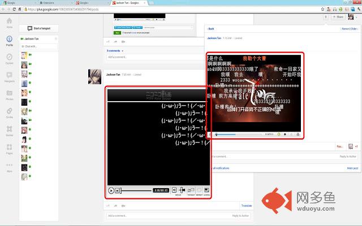Click the browser forward arrow
The image size is (362, 226).
pyautogui.click(x=8, y=9)
